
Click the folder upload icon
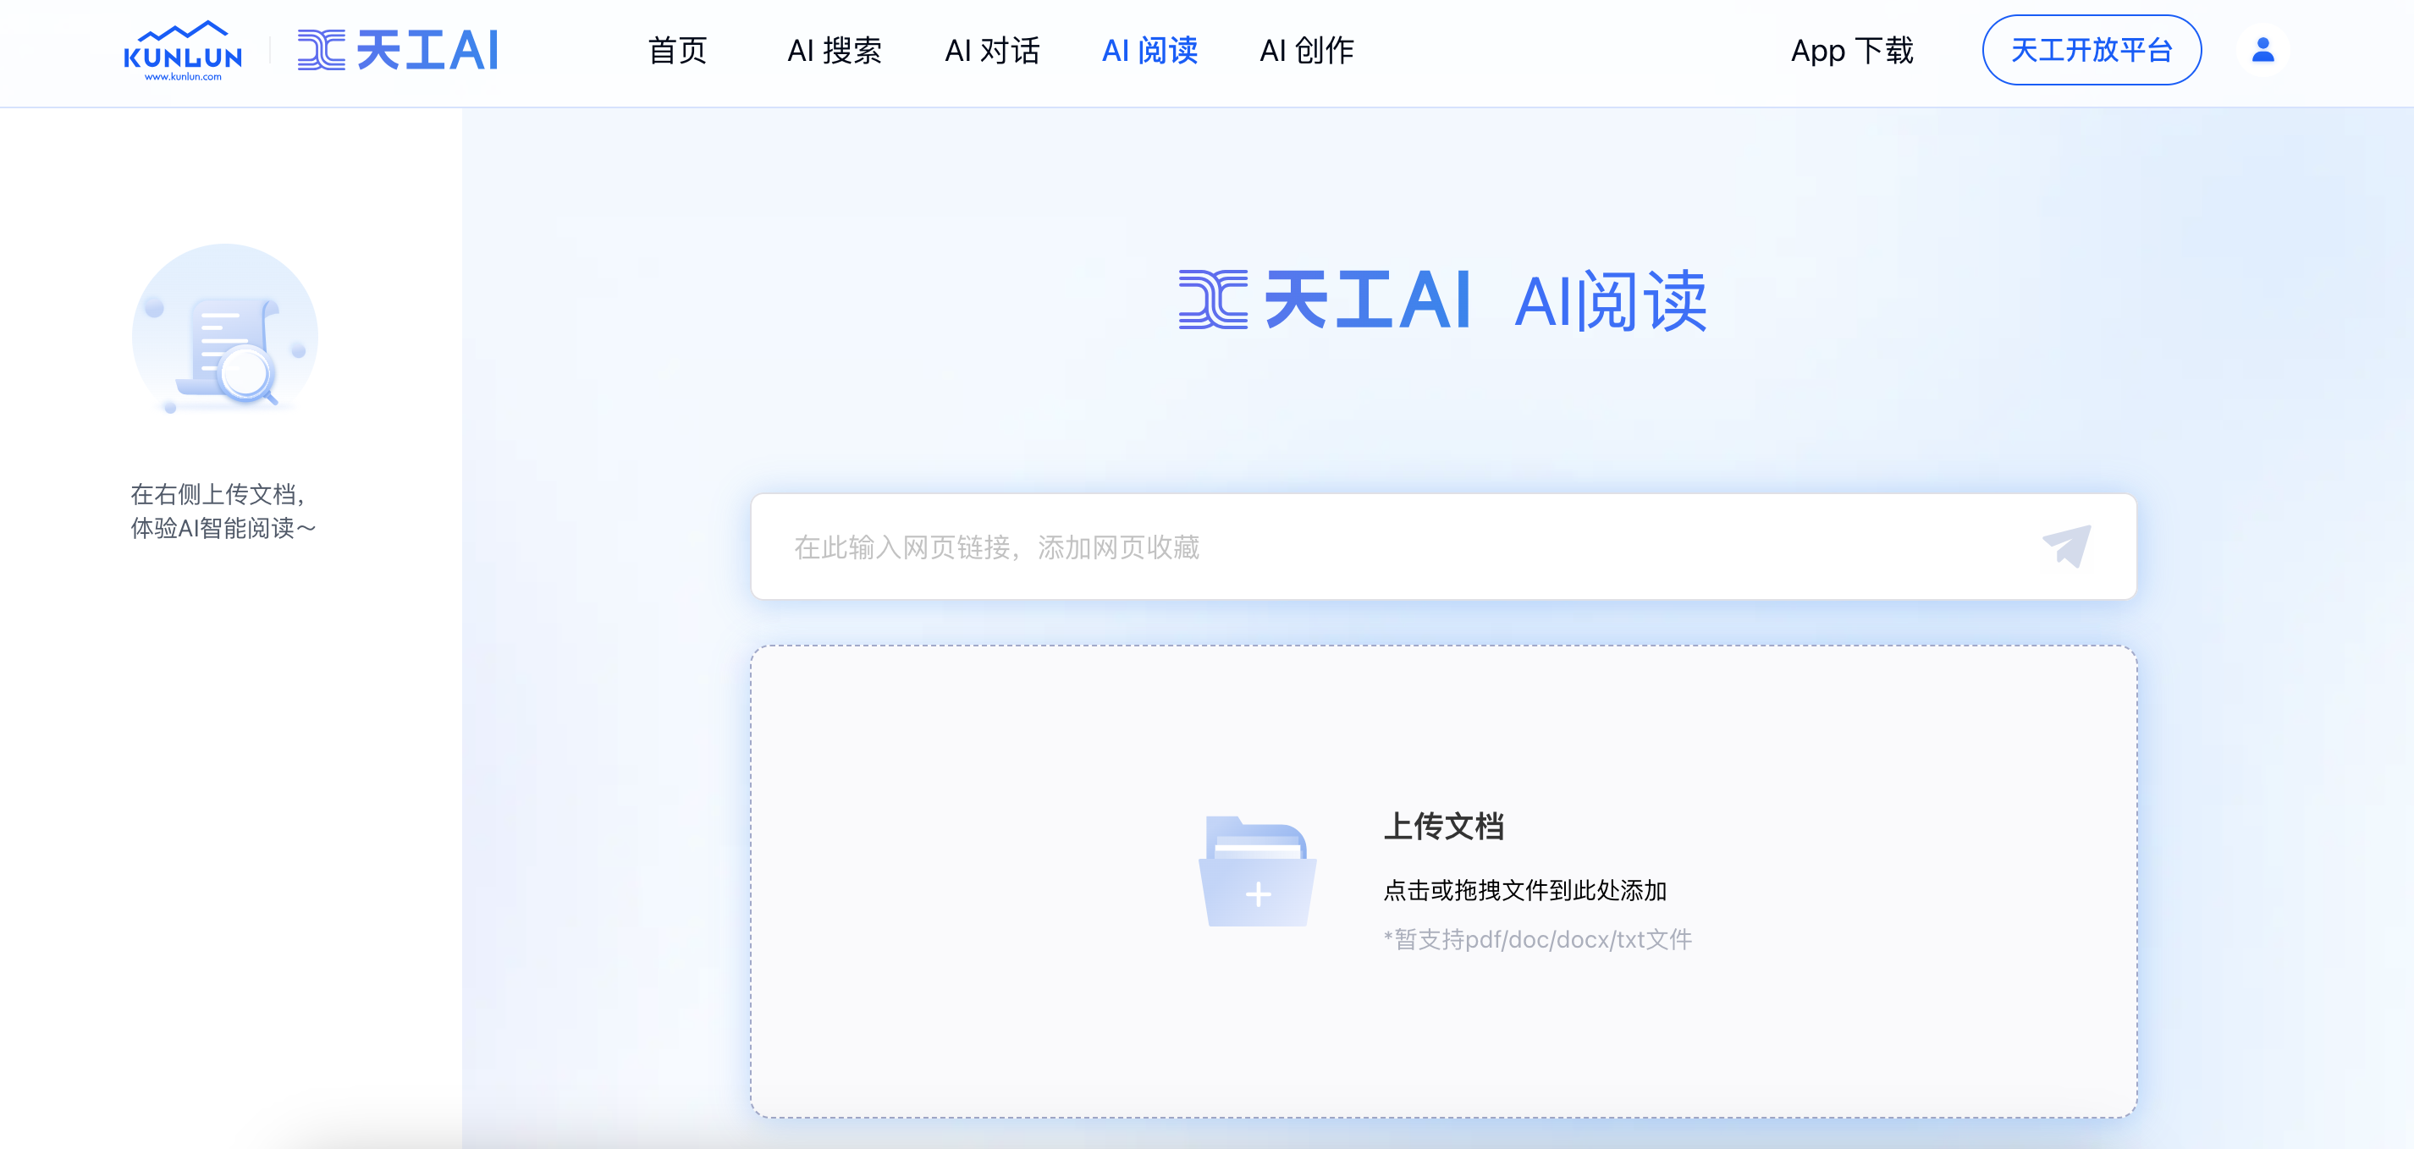click(x=1257, y=871)
